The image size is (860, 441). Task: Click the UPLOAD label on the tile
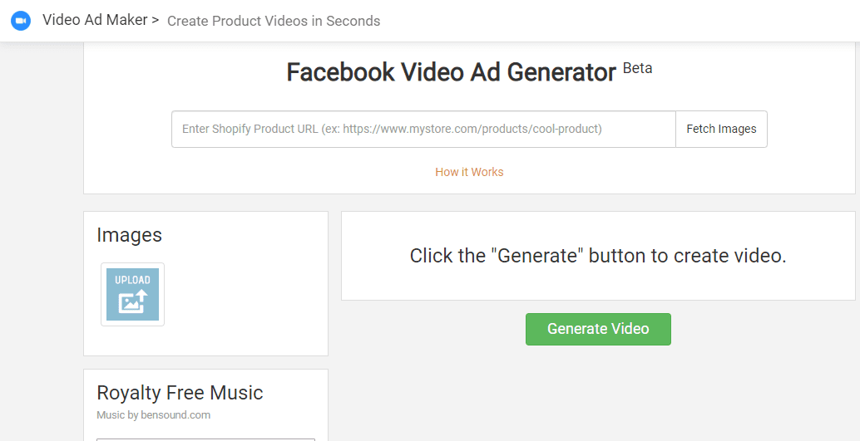tap(132, 280)
